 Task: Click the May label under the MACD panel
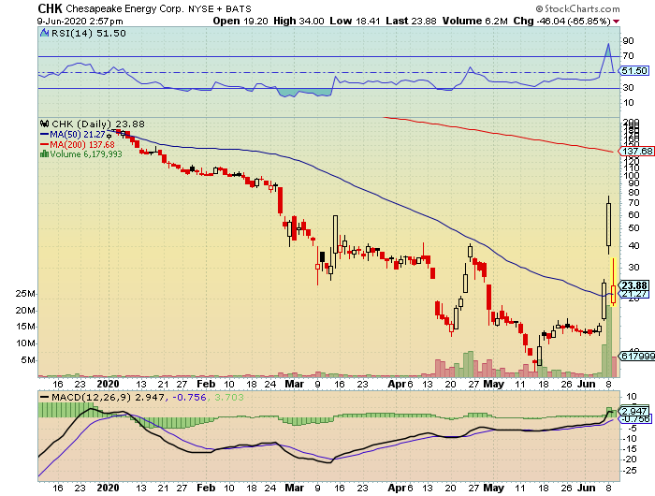tap(493, 488)
